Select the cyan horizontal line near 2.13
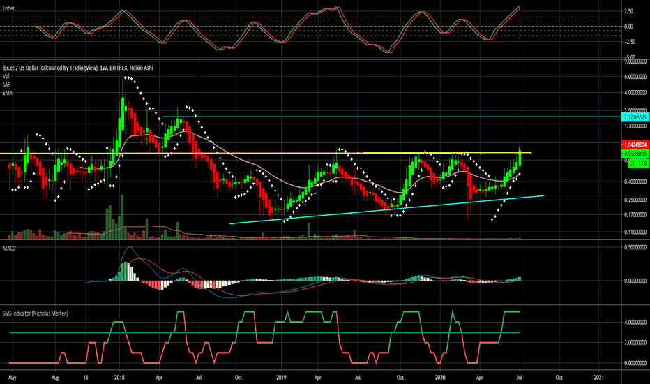This screenshot has width=650, height=384. coord(392,117)
